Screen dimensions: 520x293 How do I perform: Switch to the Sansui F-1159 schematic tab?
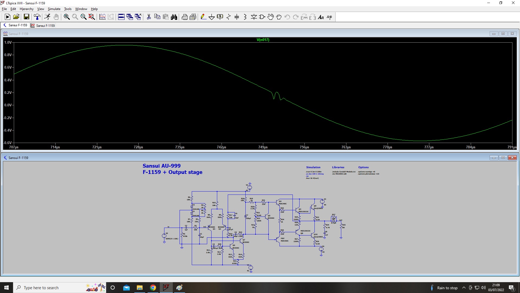pos(15,25)
